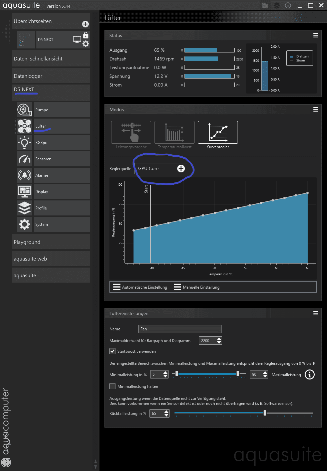Click the Start marker line in curve chart
This screenshot has width=327, height=471.
tap(150, 224)
